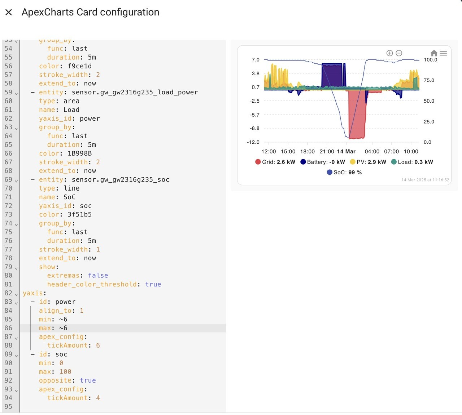The height and width of the screenshot is (415, 462).
Task: Click 'align_to: 1' line
Action: (61, 311)
